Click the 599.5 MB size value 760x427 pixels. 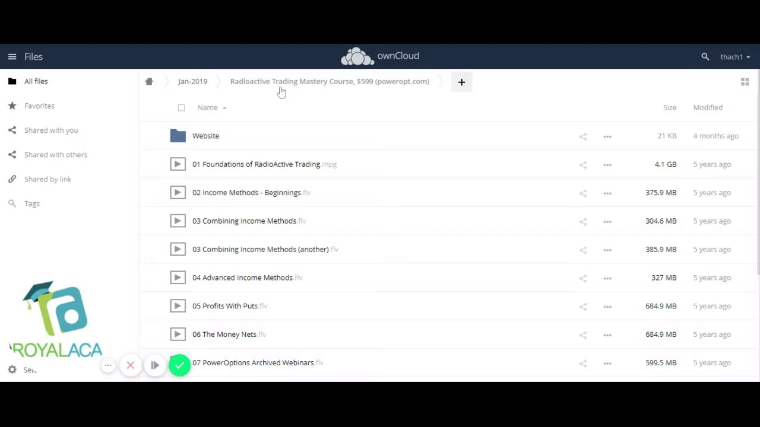coord(661,362)
